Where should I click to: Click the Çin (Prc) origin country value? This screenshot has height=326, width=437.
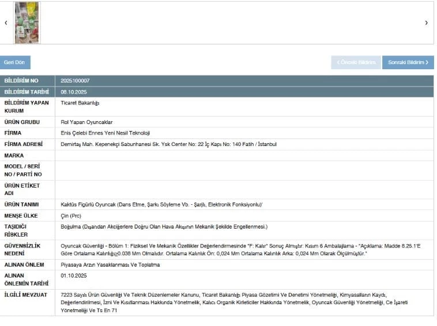(x=71, y=215)
